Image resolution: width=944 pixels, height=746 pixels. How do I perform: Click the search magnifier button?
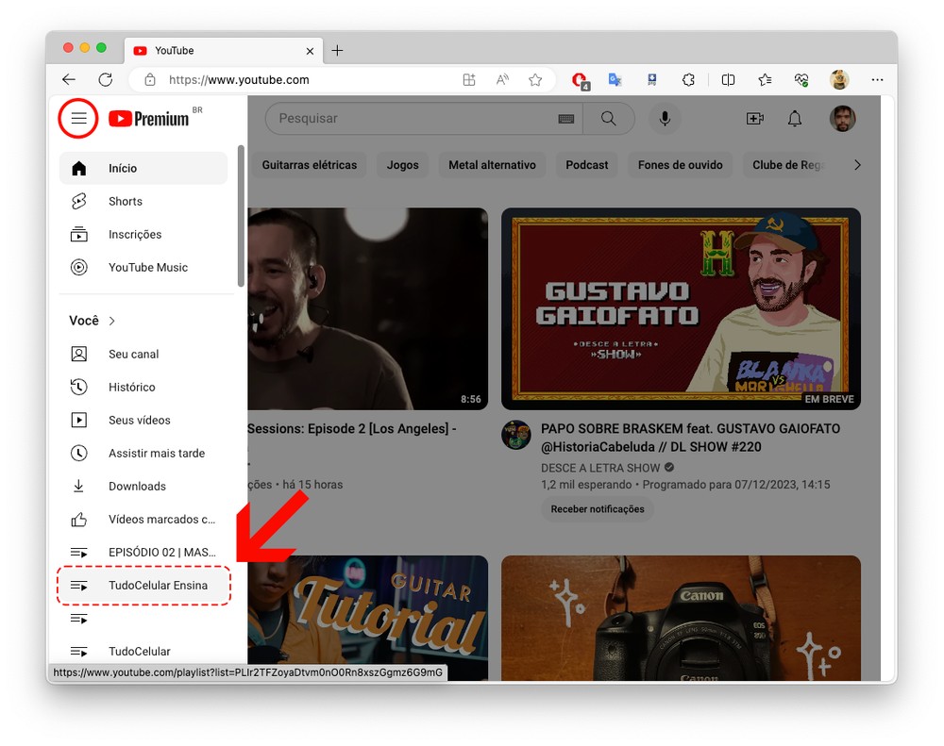pos(609,118)
